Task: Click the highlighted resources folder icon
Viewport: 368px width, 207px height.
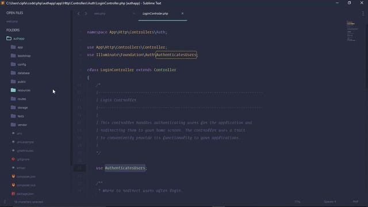Action: coord(13,90)
